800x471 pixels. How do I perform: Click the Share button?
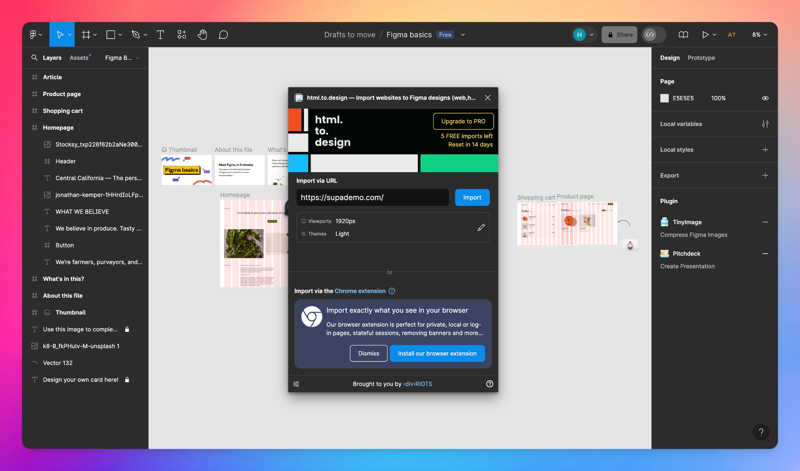coord(619,35)
